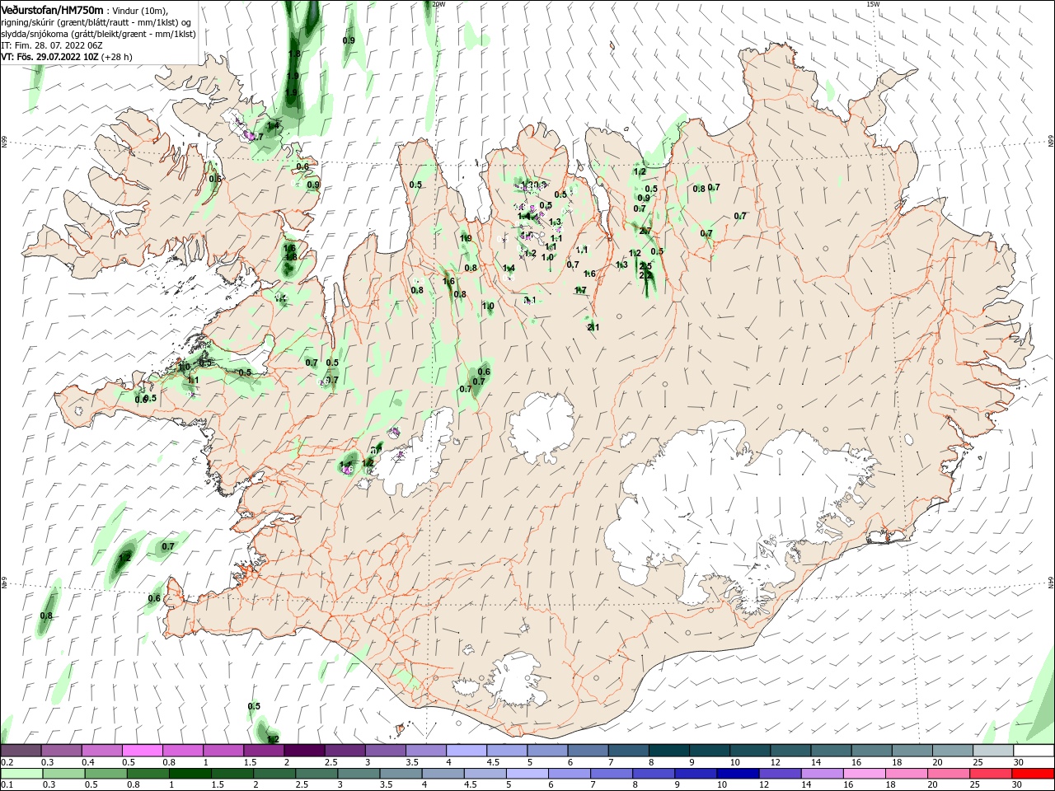The image size is (1055, 791).
Task: Select the pink 0.5 swatch in snow legend
Action: (142, 751)
